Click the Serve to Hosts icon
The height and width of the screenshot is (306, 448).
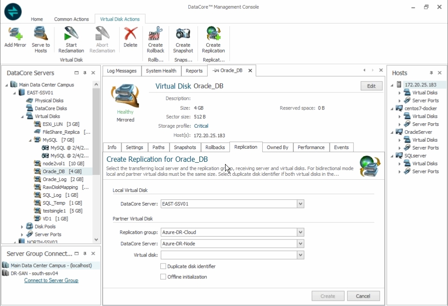[x=41, y=33]
